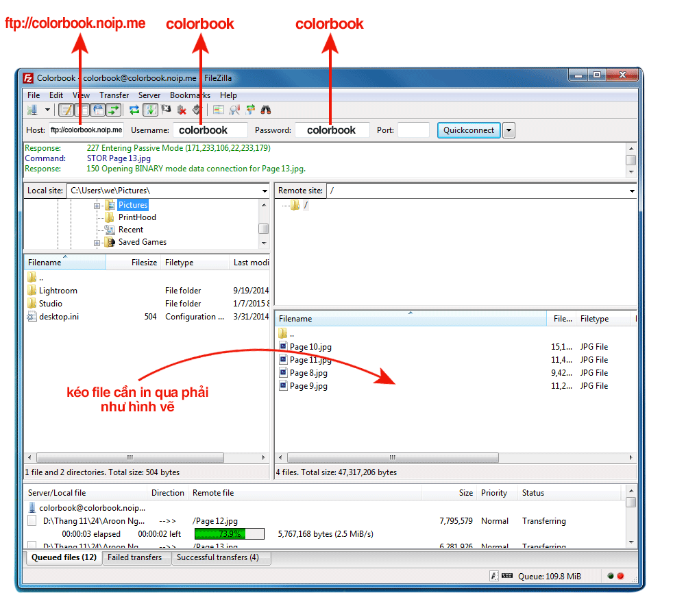Open the File menu
The image size is (673, 604).
[x=34, y=95]
